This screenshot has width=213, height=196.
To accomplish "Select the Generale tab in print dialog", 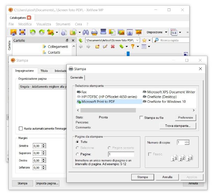I will coord(76,77).
